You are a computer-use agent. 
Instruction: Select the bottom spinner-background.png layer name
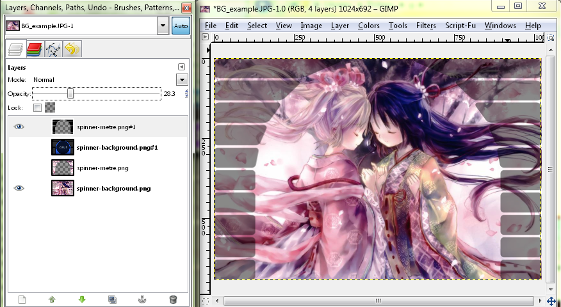tap(113, 188)
